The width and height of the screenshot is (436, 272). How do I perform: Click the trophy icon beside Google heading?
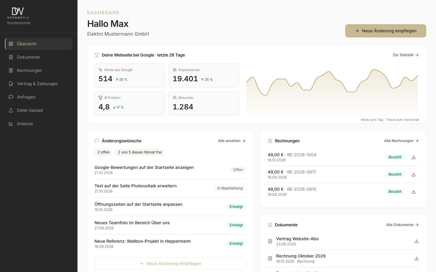click(x=97, y=55)
